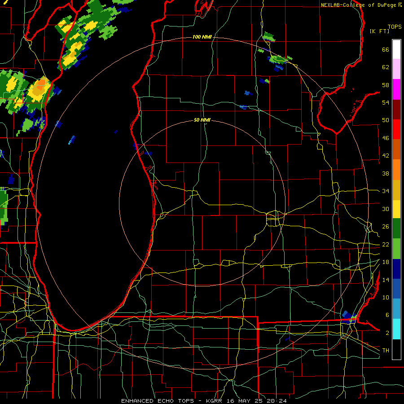
Task: Click the black TH band at scale bottom
Action: coord(396,349)
